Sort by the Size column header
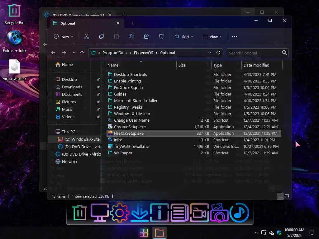Viewport: 319px width, 239px height. pyautogui.click(x=194, y=65)
